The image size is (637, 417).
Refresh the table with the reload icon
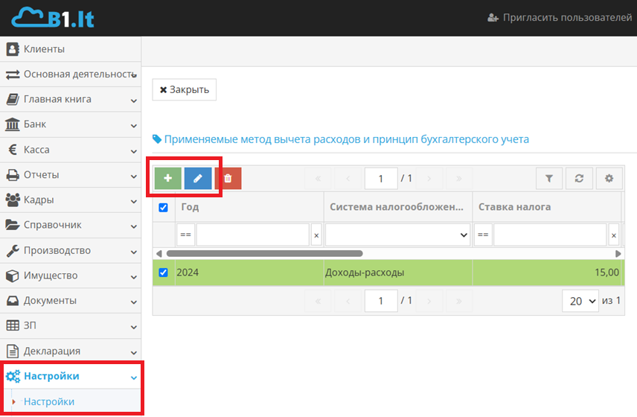click(579, 178)
